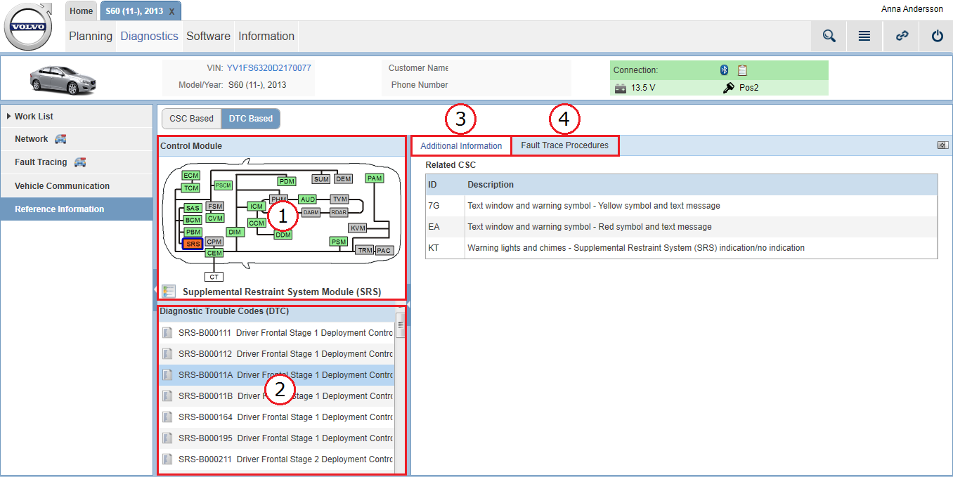Open the Information menu

tap(266, 37)
